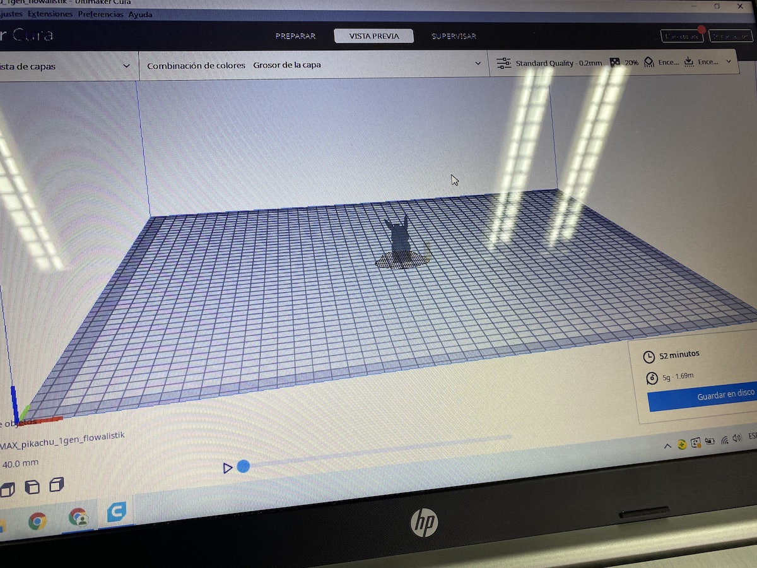Open the Extensiones menu

click(50, 14)
